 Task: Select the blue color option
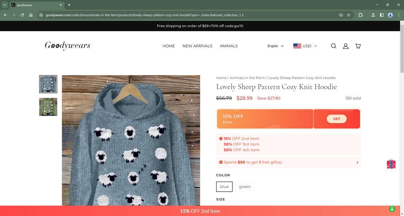point(224,187)
